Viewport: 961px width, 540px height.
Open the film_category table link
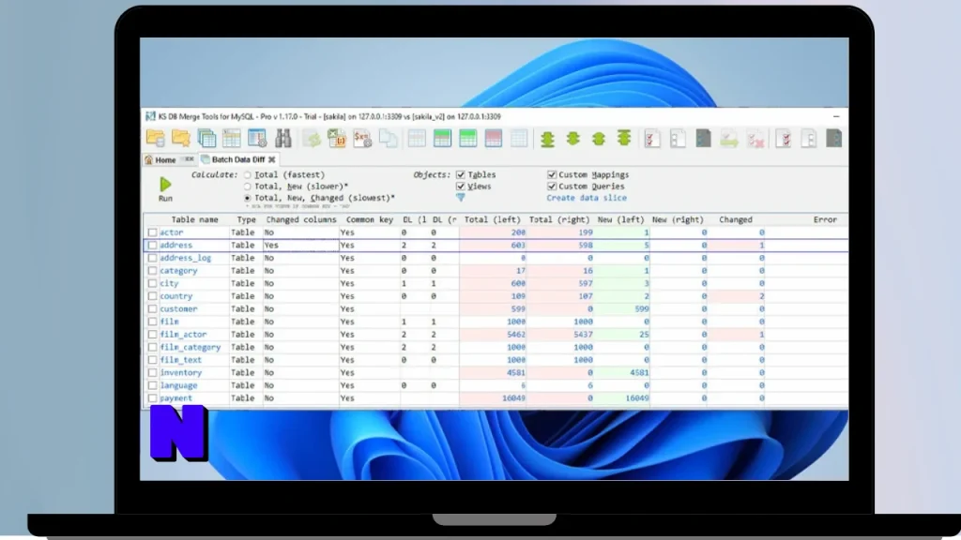pos(190,347)
